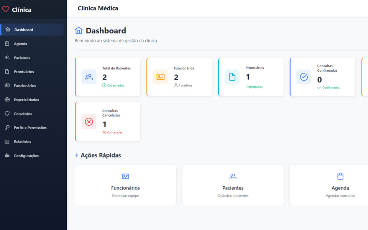Click the calendar icon in Agenda quick action
This screenshot has height=230, width=368.
pos(340,176)
